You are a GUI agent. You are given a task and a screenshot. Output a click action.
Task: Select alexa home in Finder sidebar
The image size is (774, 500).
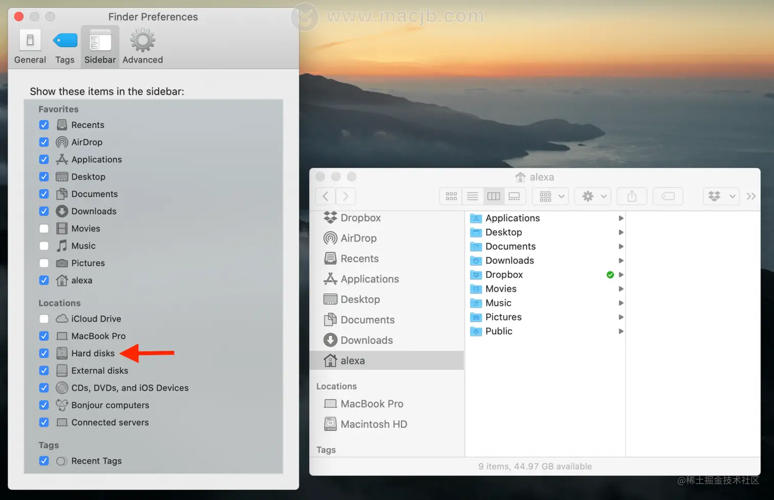388,361
